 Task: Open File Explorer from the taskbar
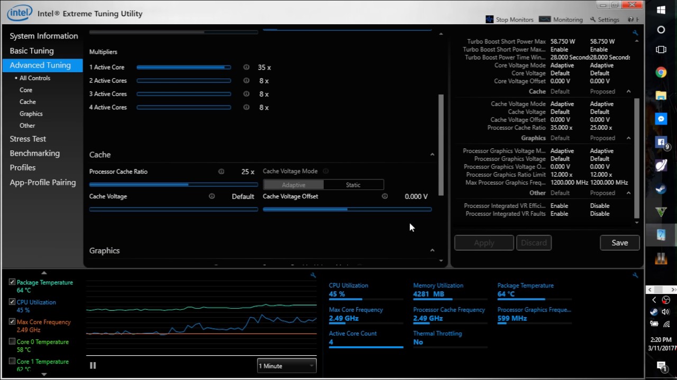(661, 96)
